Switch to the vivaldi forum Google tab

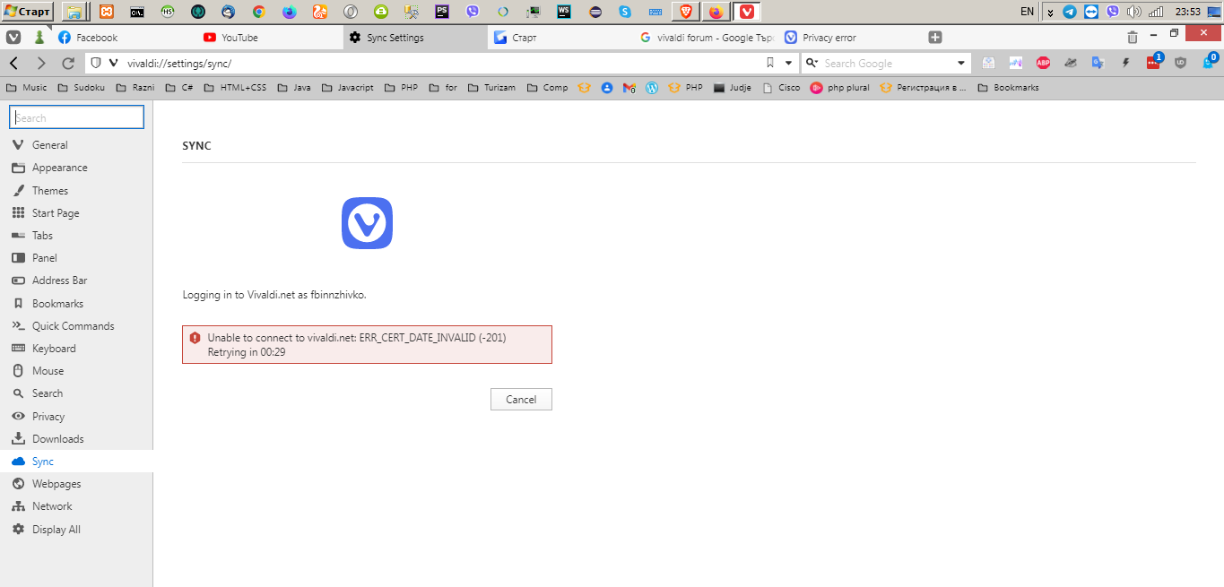(707, 38)
